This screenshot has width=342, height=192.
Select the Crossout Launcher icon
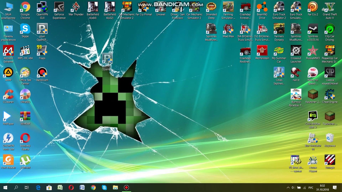pos(296,54)
